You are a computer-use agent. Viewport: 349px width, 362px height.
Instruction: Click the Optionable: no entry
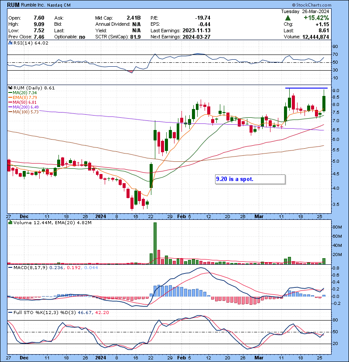(x=70, y=37)
